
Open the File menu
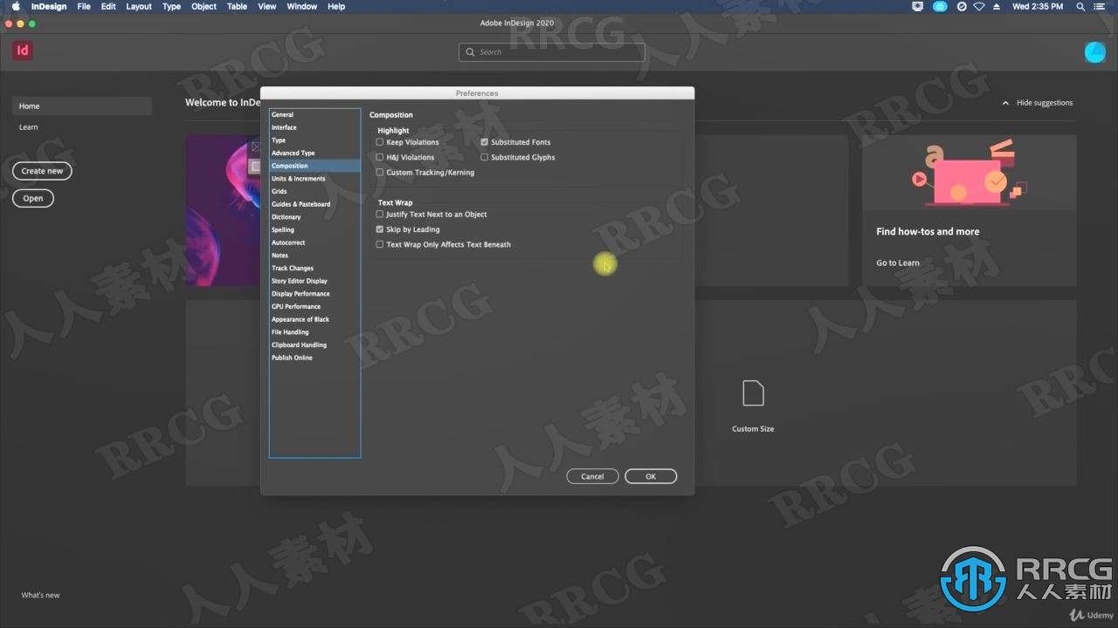click(84, 6)
